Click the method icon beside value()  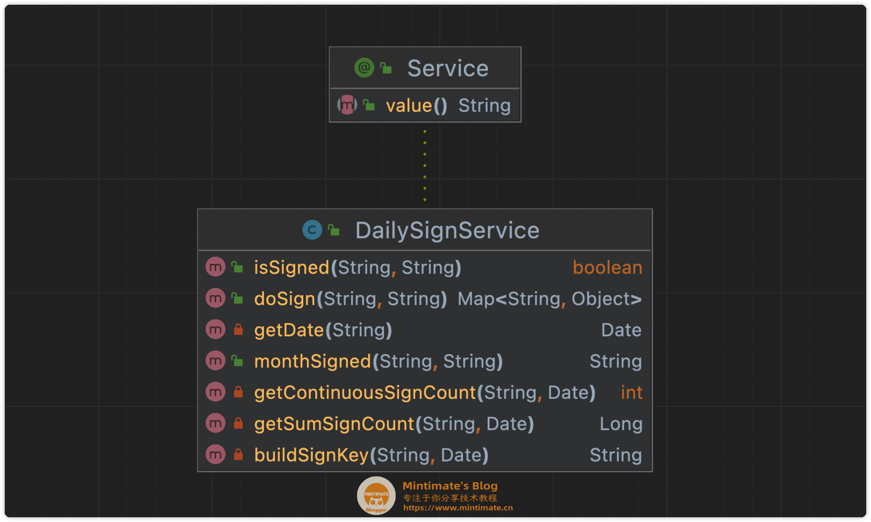[347, 105]
